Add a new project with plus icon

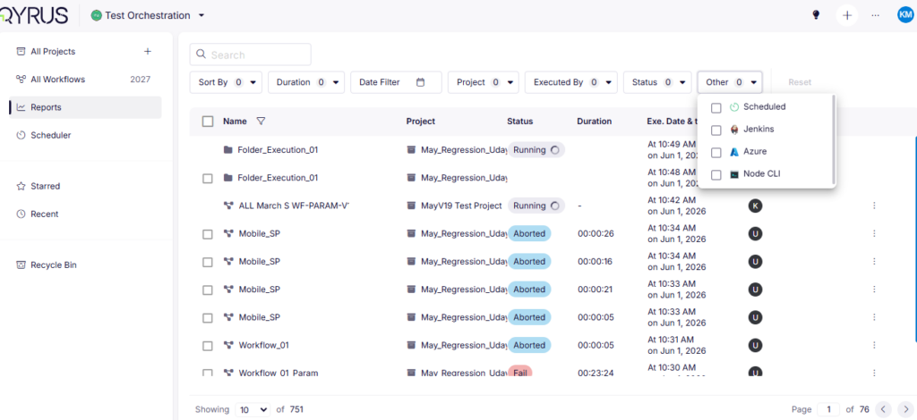(x=148, y=51)
